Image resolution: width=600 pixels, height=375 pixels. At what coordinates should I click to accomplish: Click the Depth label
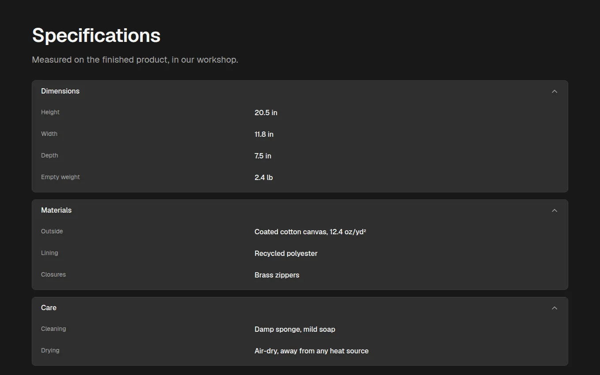click(x=49, y=155)
